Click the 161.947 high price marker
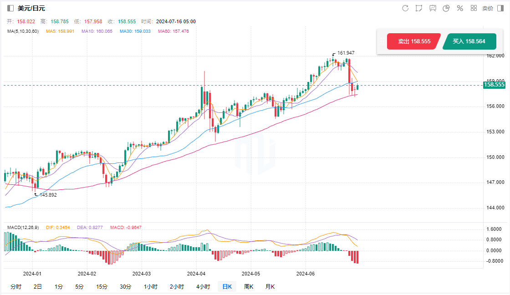The height and width of the screenshot is (295, 510). (x=346, y=53)
